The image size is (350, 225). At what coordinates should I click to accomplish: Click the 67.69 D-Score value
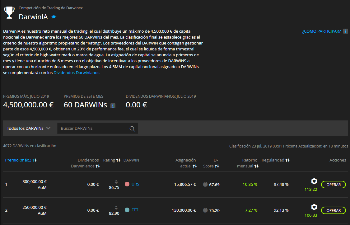pyautogui.click(x=214, y=185)
